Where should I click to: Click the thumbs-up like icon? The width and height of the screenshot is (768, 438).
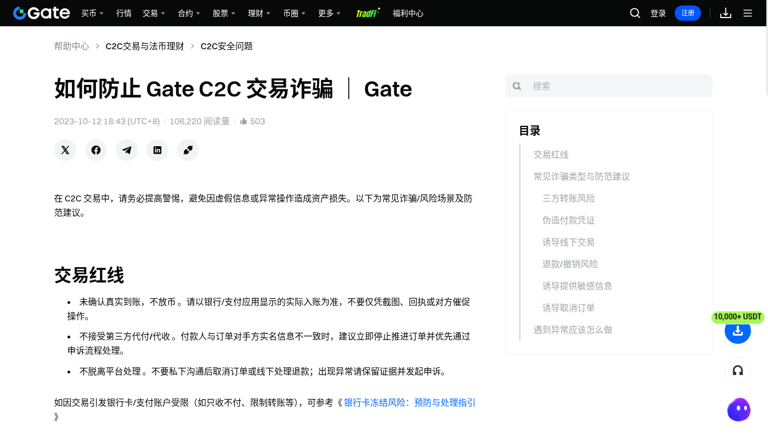click(x=244, y=122)
